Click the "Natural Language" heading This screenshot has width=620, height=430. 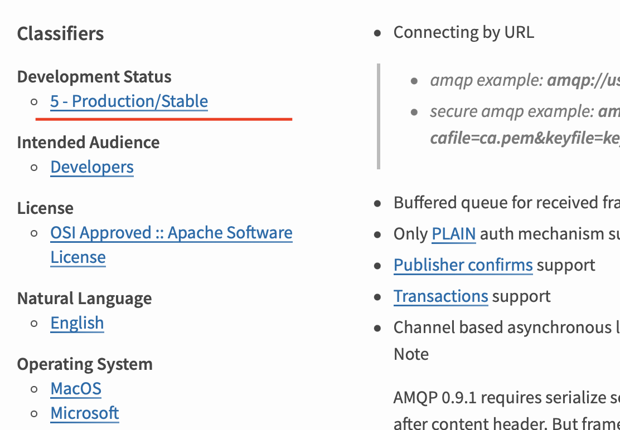[x=84, y=298]
